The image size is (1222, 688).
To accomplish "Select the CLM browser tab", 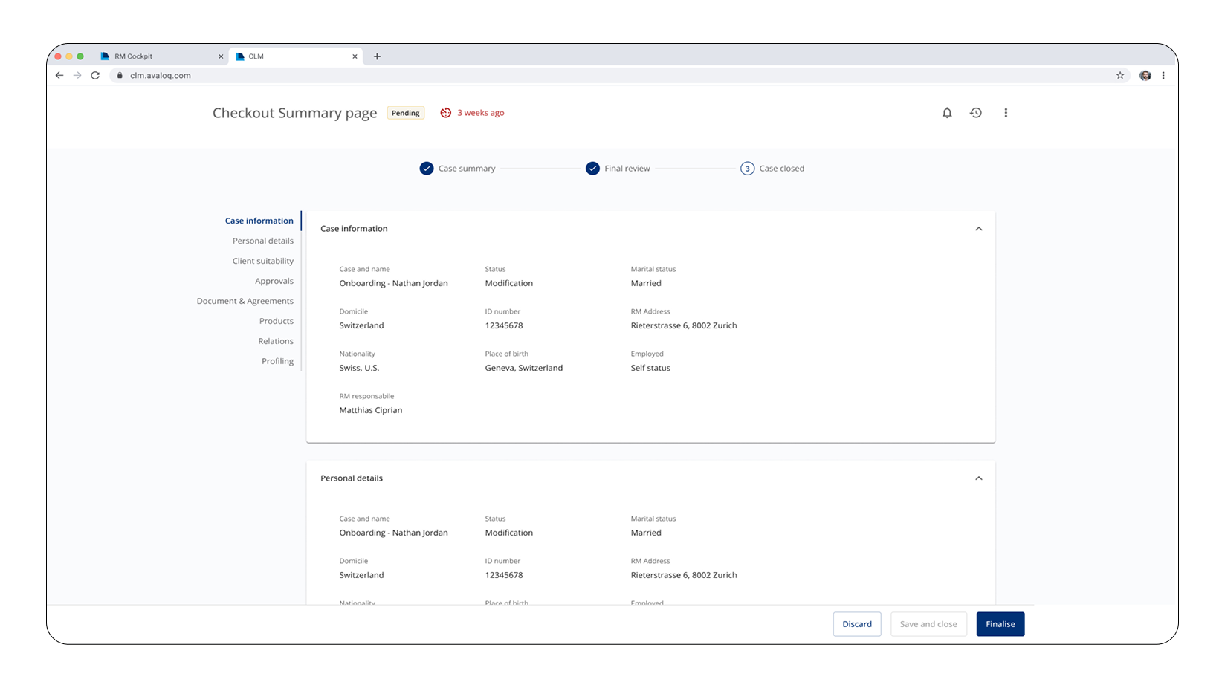I will pyautogui.click(x=296, y=56).
